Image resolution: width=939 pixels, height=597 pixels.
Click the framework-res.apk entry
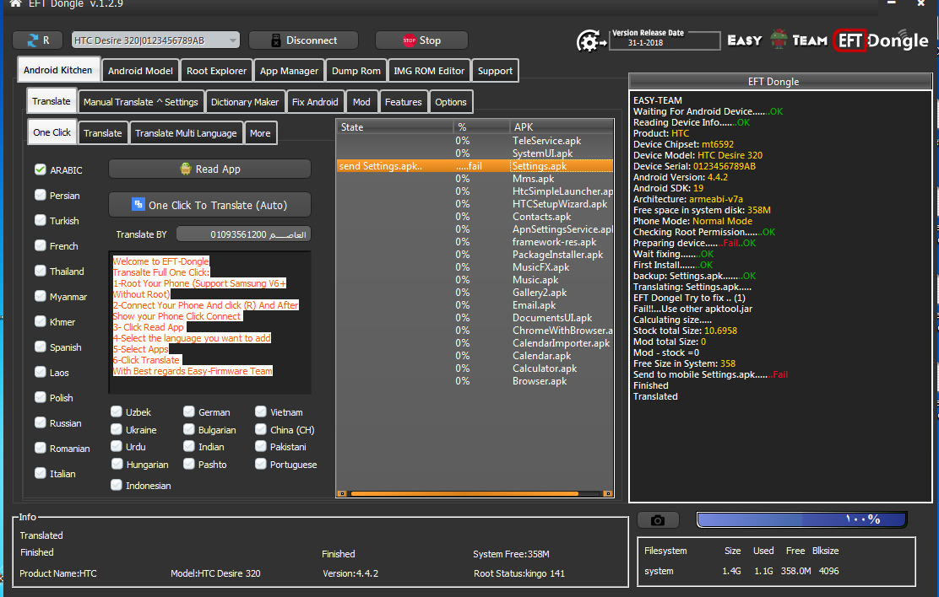click(x=554, y=242)
